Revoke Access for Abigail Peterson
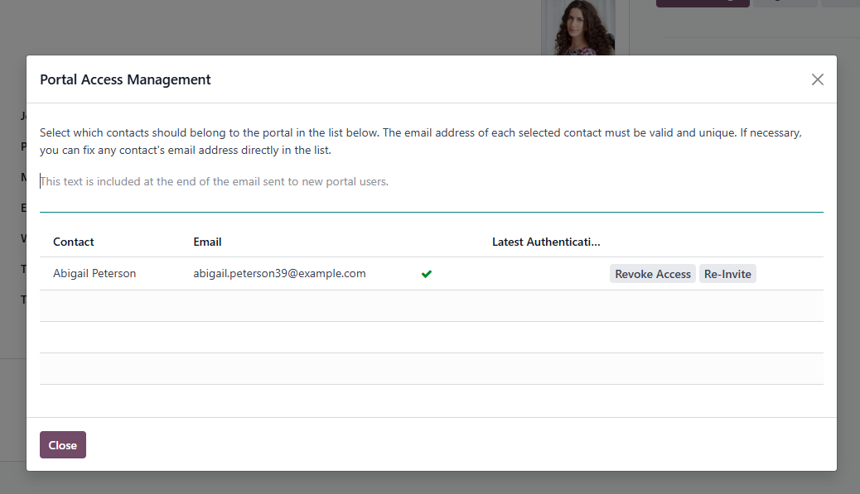The image size is (860, 494). coord(653,274)
